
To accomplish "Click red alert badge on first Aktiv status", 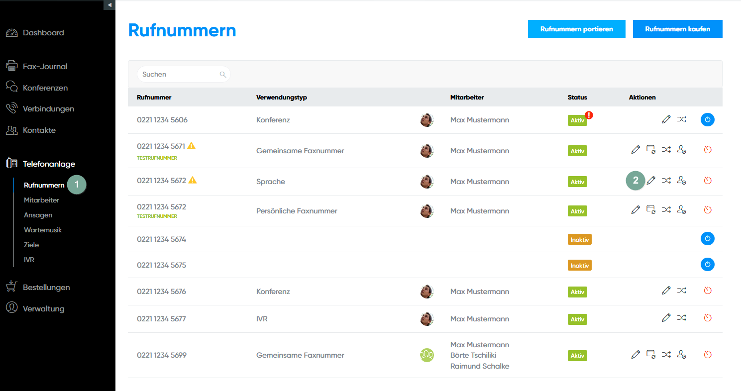I will (x=589, y=115).
